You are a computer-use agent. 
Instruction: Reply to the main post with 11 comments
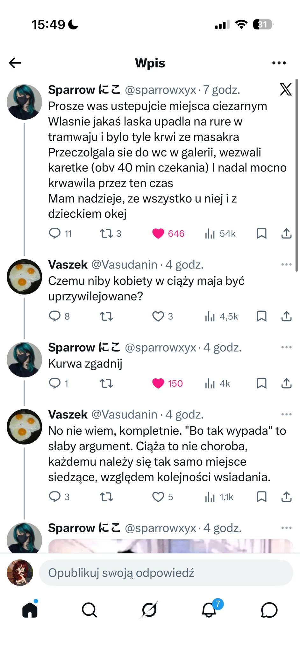click(55, 234)
